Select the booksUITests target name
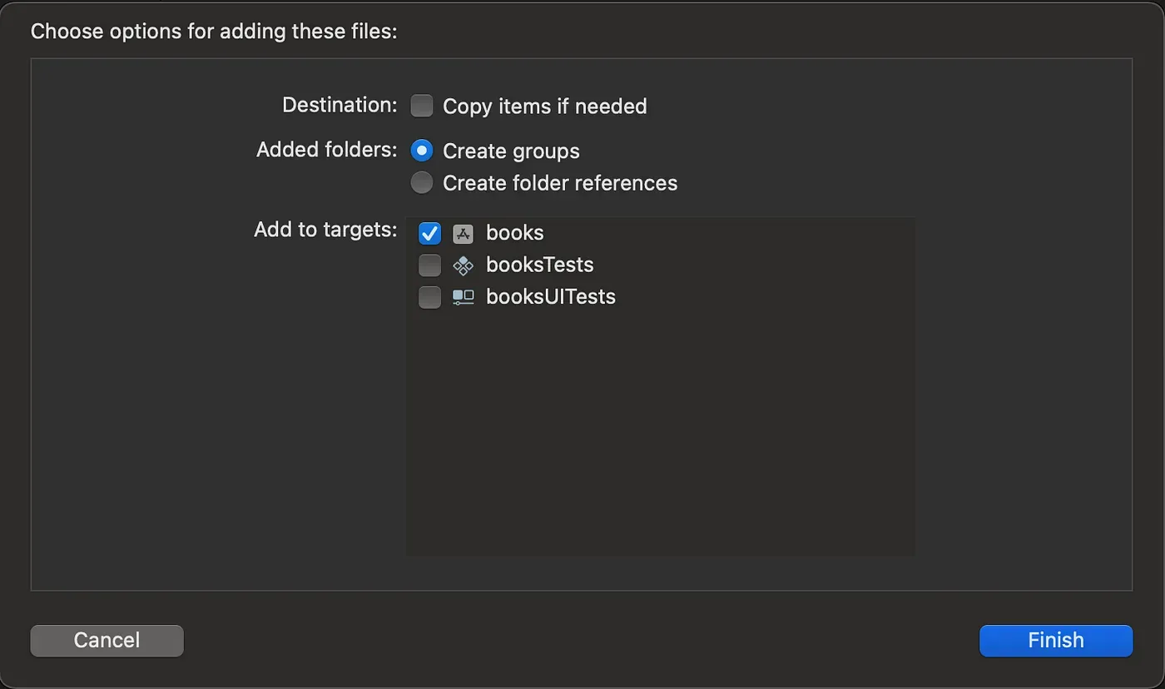The width and height of the screenshot is (1165, 689). tap(551, 296)
